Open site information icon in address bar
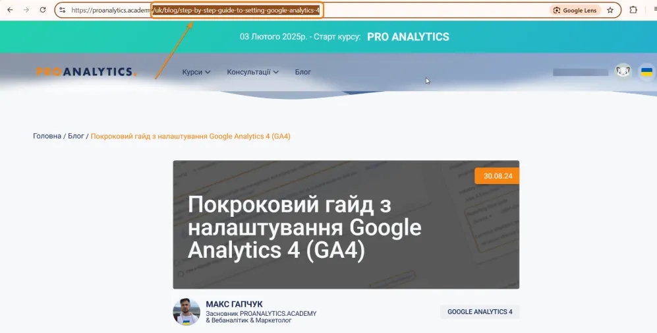Image resolution: width=657 pixels, height=333 pixels. [62, 10]
